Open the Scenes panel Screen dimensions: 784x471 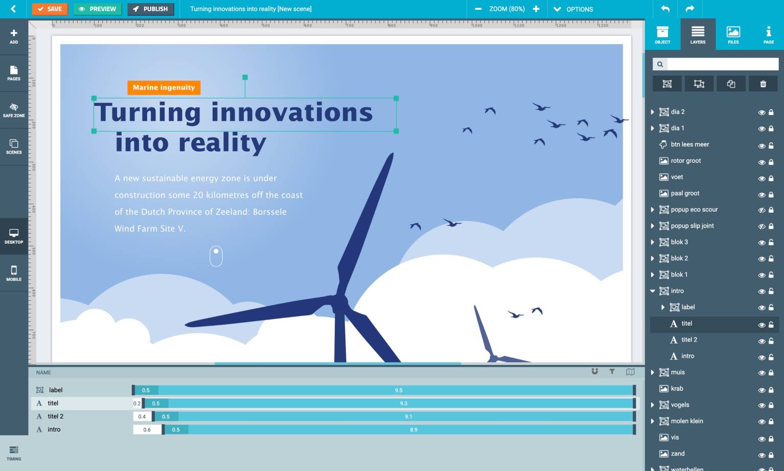pyautogui.click(x=14, y=147)
